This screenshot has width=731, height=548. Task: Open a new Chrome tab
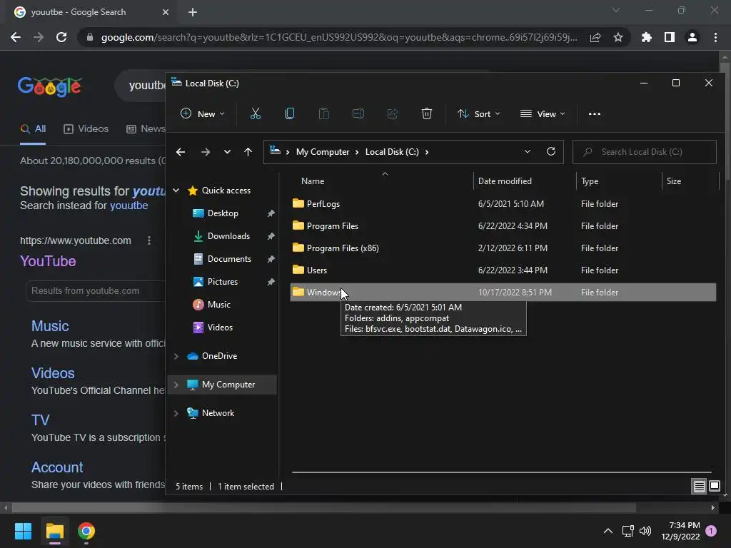(x=193, y=12)
